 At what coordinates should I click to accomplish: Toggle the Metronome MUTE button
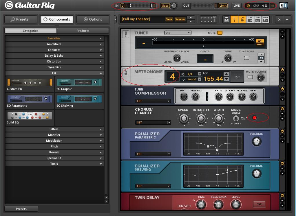pos(250,77)
